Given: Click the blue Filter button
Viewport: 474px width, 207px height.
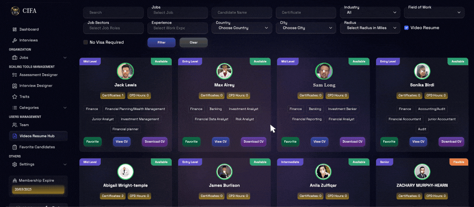Looking at the screenshot, I should tap(161, 42).
